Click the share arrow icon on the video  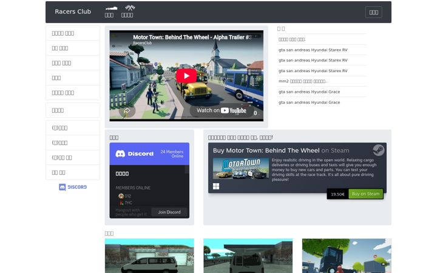tap(127, 110)
